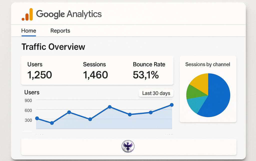Screen dimensions: 256x161
Task: Select the Sessions metric 1,460
Action: 95,75
